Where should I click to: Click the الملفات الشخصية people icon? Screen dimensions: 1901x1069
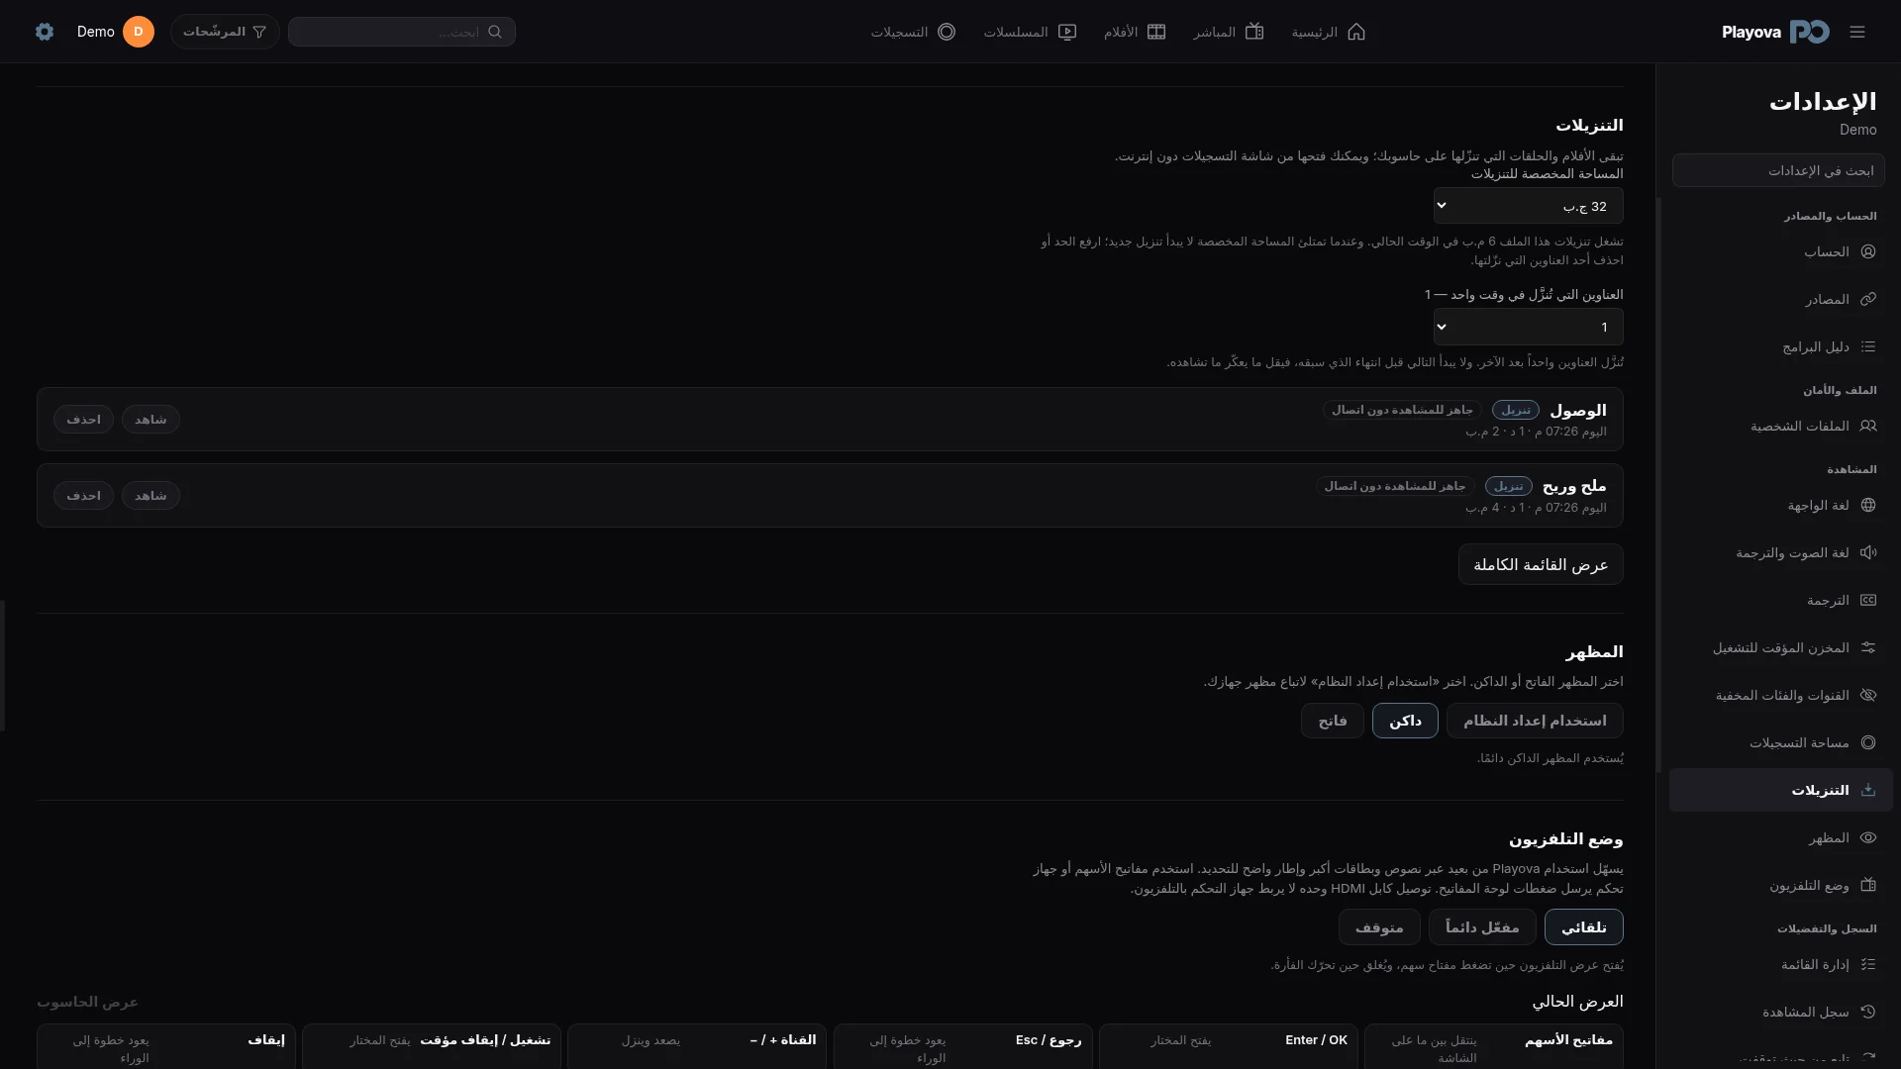click(x=1868, y=426)
